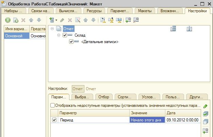Click the gear icon with green plus in the structure toolbar
Image resolution: width=213 pixels, height=137 pixels.
coord(128,20)
